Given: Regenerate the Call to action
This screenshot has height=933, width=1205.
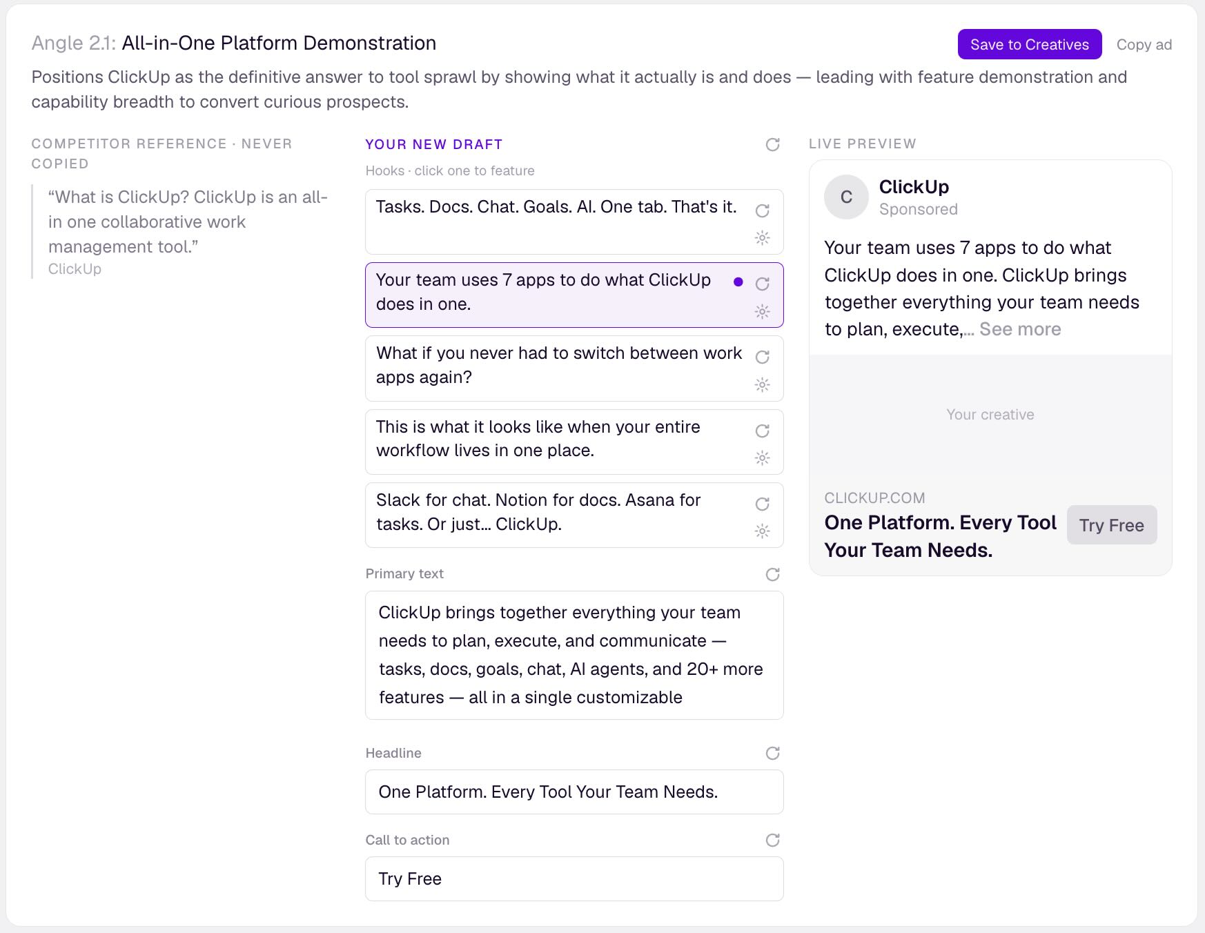Looking at the screenshot, I should coord(773,840).
